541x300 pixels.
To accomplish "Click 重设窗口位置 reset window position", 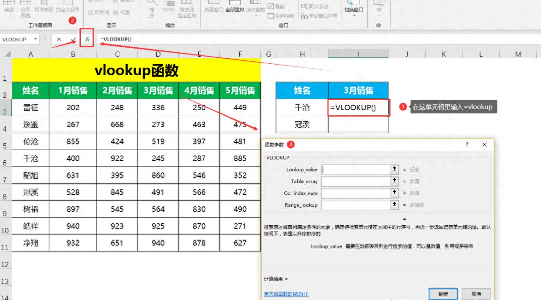I will [320, 16].
